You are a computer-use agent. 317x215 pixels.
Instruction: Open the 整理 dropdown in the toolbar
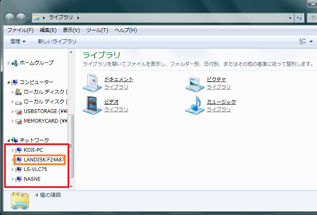coord(18,42)
